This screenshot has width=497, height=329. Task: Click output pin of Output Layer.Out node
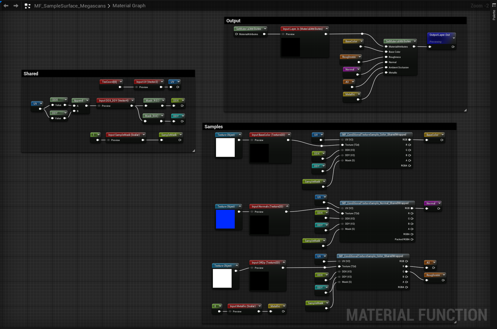[453, 47]
